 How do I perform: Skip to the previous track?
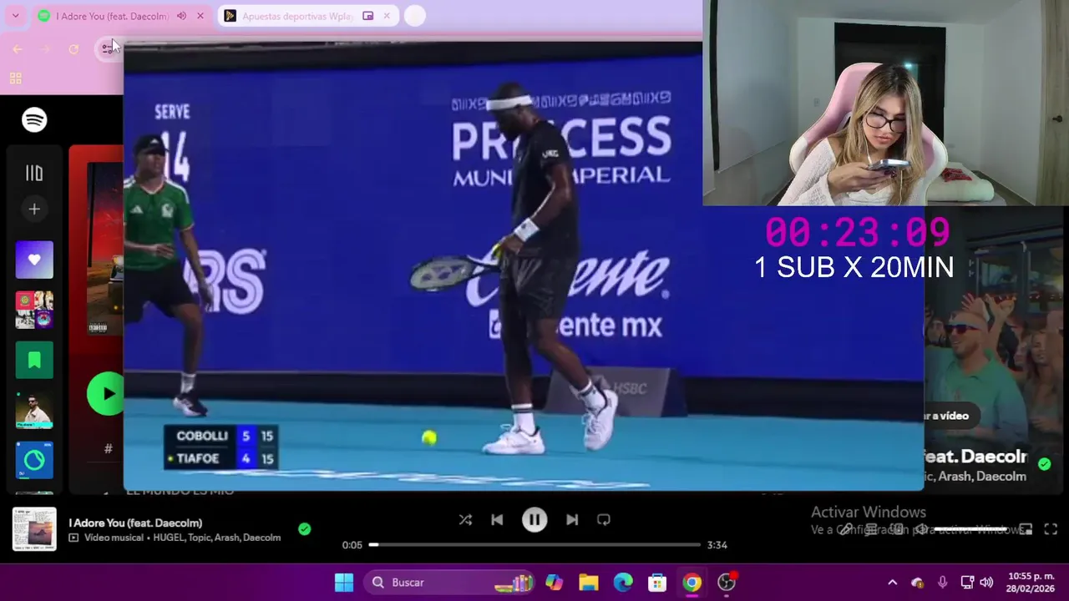coord(497,519)
